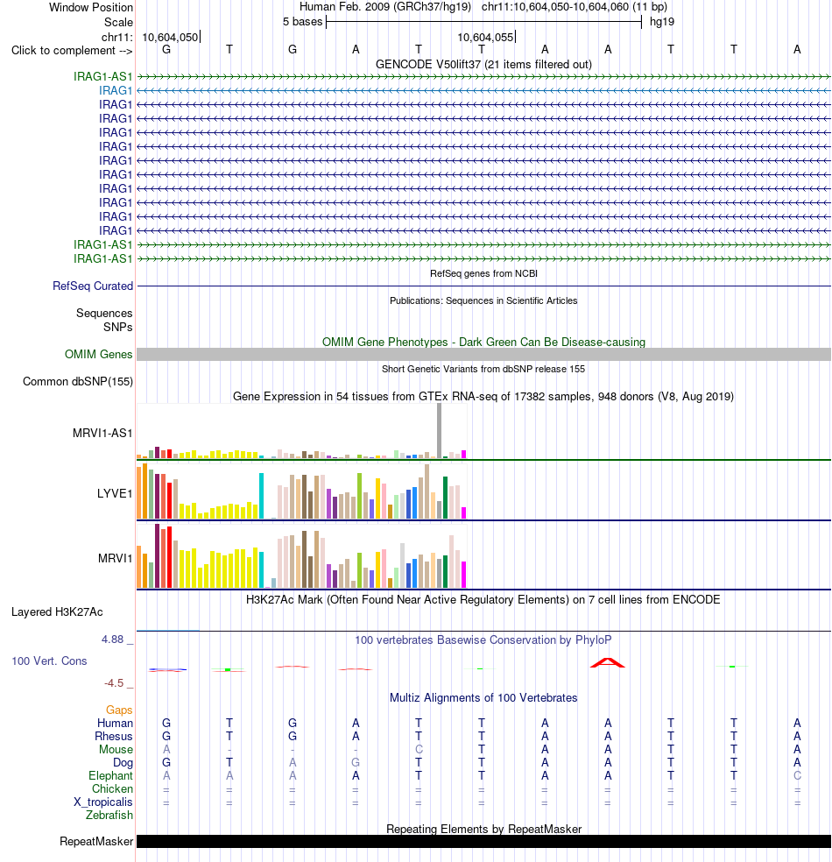The width and height of the screenshot is (832, 862).
Task: Click the 'Click to complement -->' label
Action: (72, 51)
